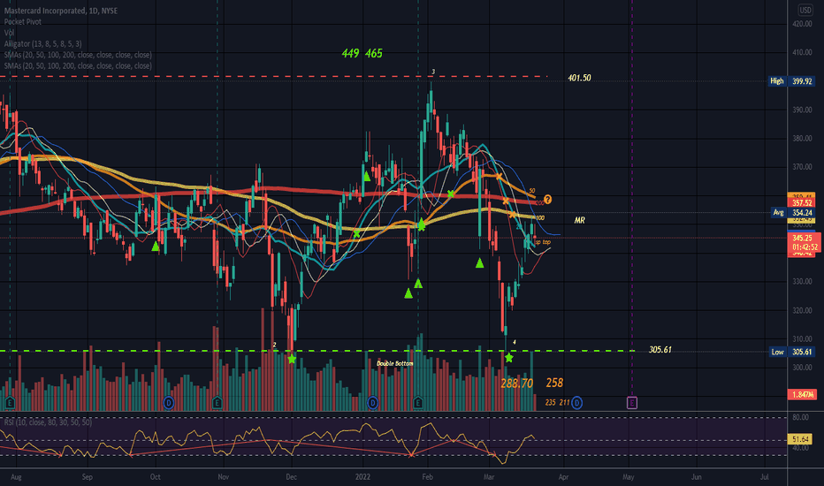824x486 pixels.
Task: Click the green '449 465' annotation
Action: tap(362, 53)
